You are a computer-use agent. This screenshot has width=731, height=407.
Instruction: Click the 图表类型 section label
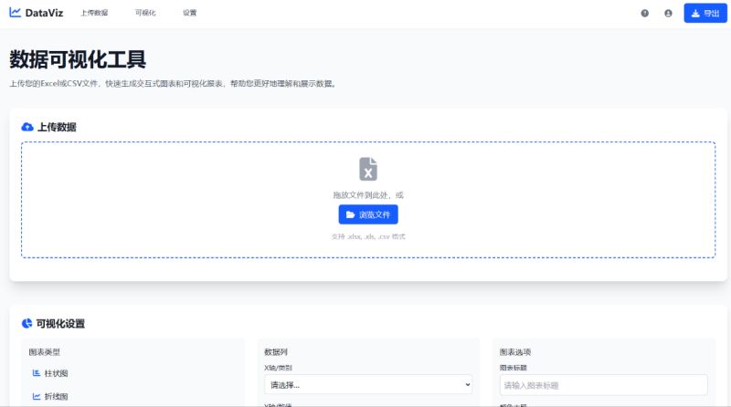coord(44,352)
